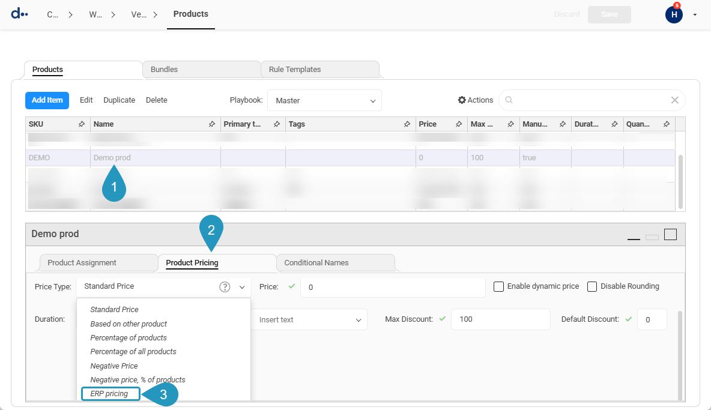Go to the Ve... breadcrumb
The width and height of the screenshot is (711, 410).
[x=139, y=14]
